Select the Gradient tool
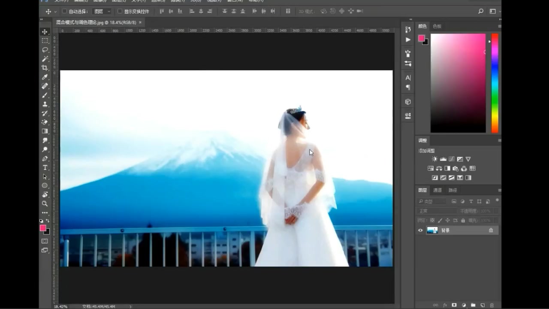The height and width of the screenshot is (309, 549). pos(45,131)
